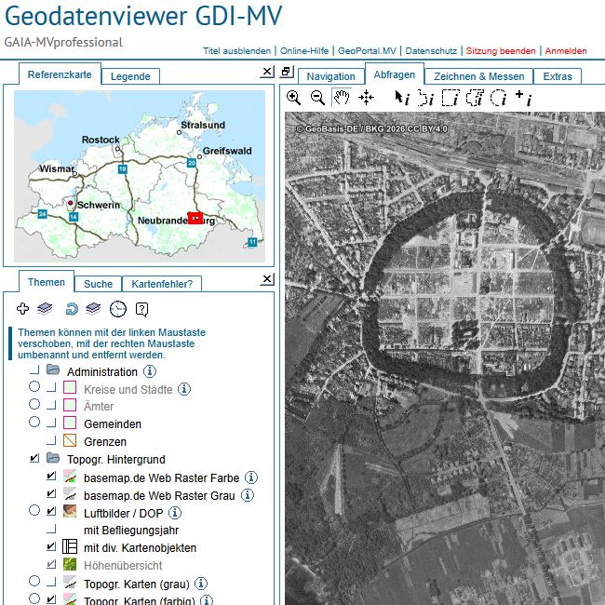Viewport: 605px width, 605px height.
Task: Show info for Luftbilder / DOP
Action: coord(175,513)
